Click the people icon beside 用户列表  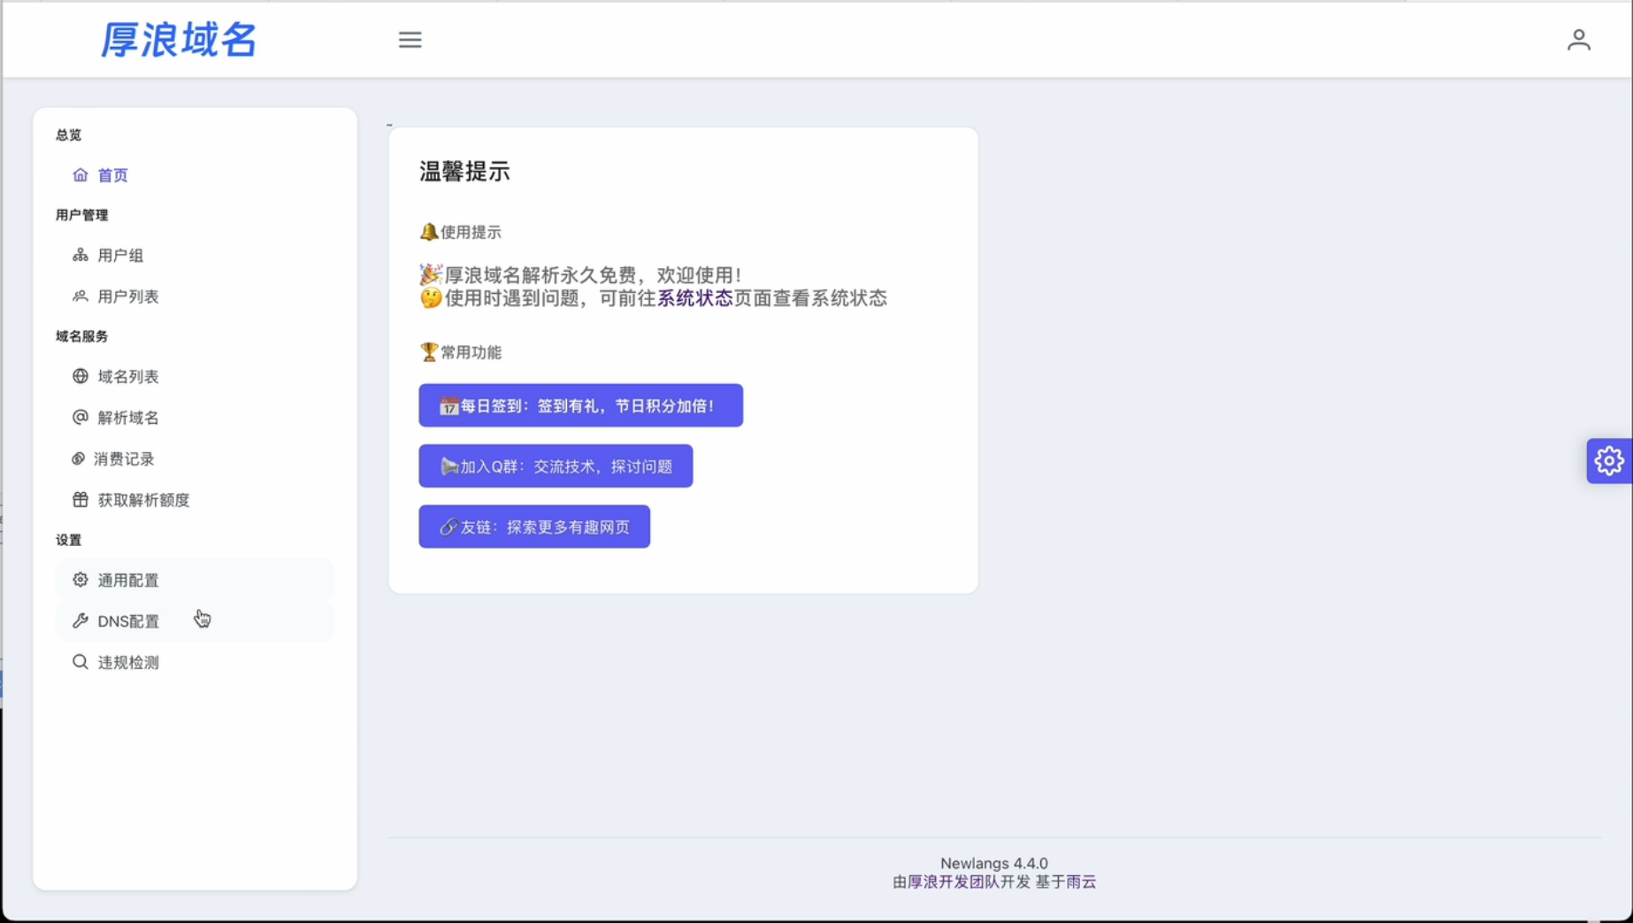(80, 296)
